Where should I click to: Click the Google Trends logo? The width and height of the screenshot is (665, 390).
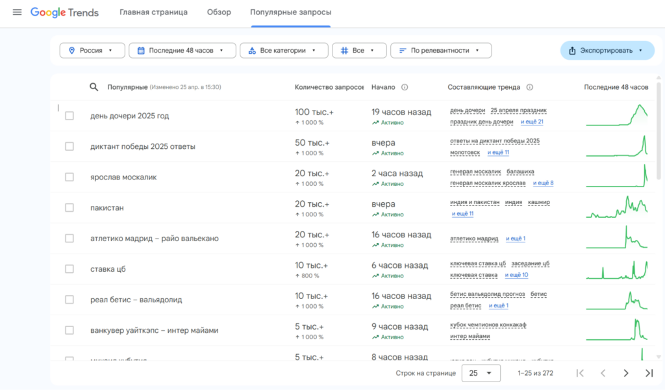tap(64, 13)
